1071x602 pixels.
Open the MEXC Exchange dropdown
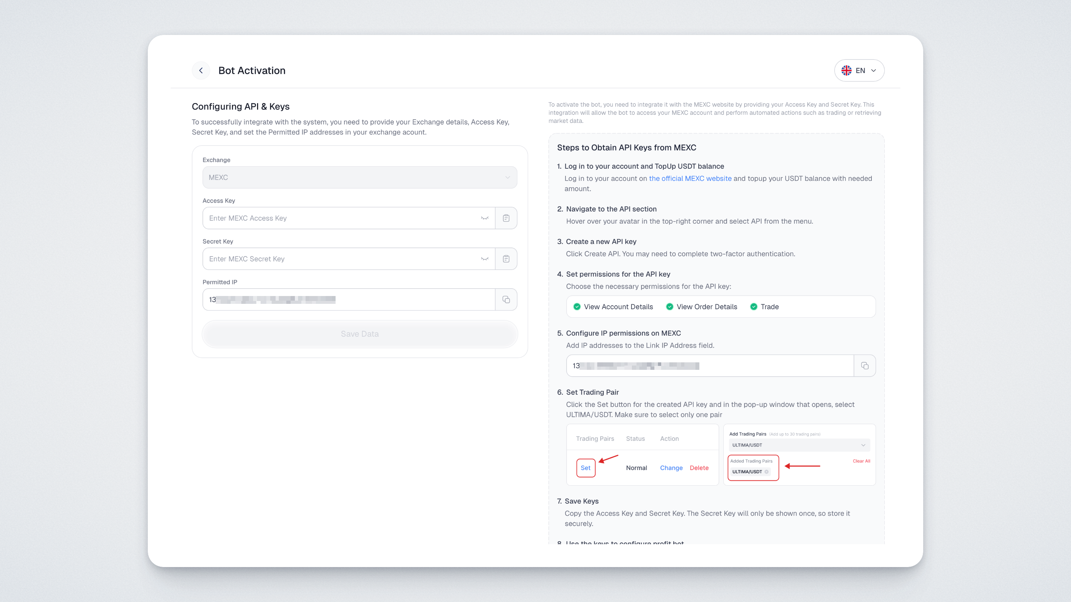(359, 177)
